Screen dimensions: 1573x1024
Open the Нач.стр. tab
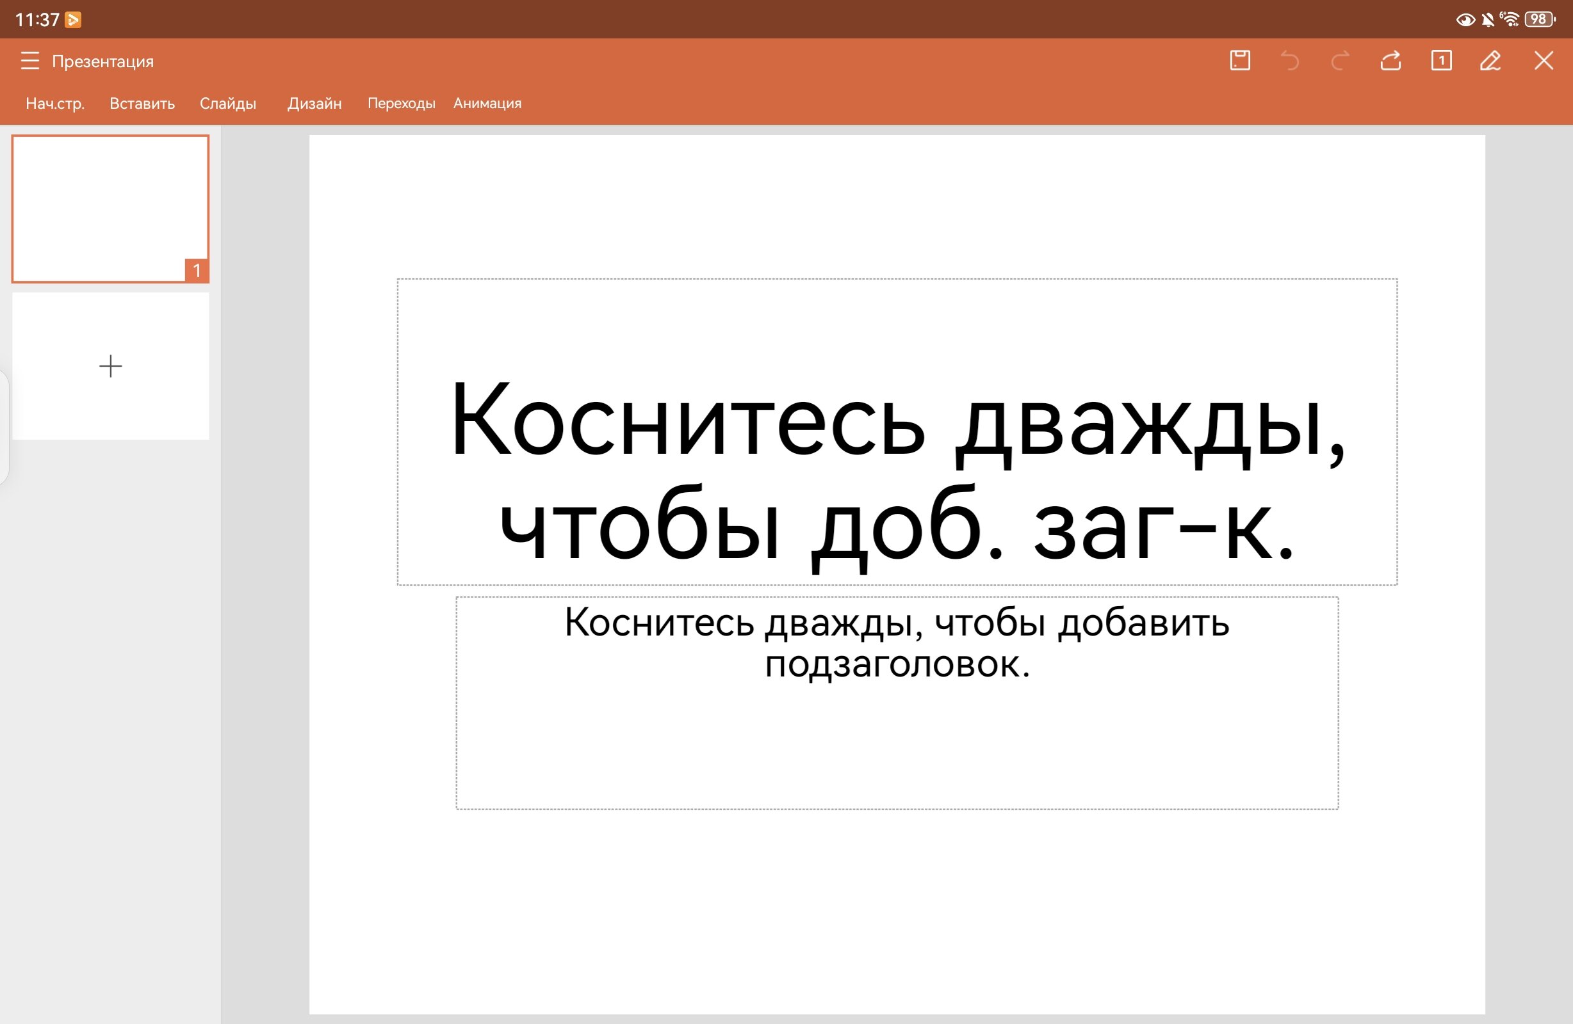pyautogui.click(x=55, y=103)
